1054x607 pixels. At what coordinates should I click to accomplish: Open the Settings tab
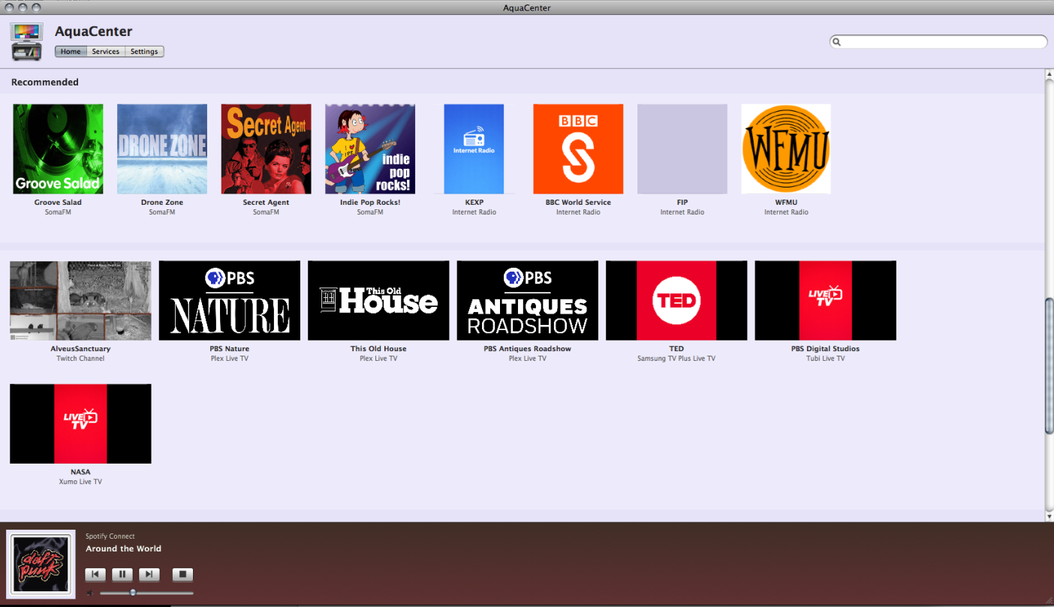coord(144,52)
